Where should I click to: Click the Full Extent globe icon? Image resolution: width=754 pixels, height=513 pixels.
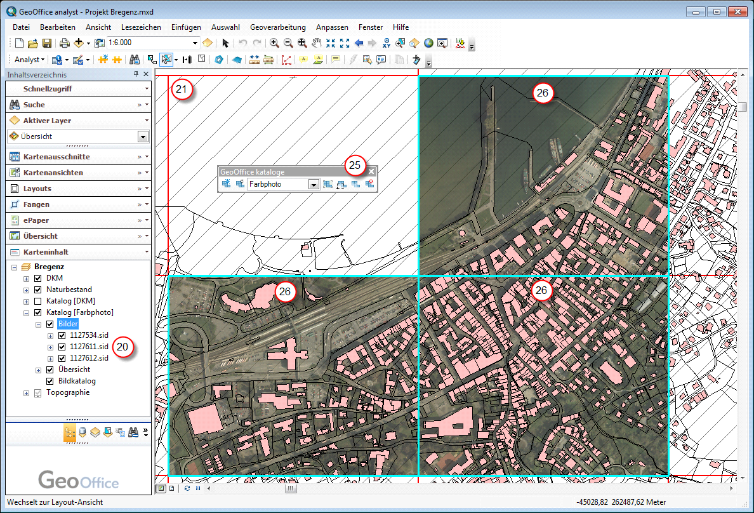(428, 43)
